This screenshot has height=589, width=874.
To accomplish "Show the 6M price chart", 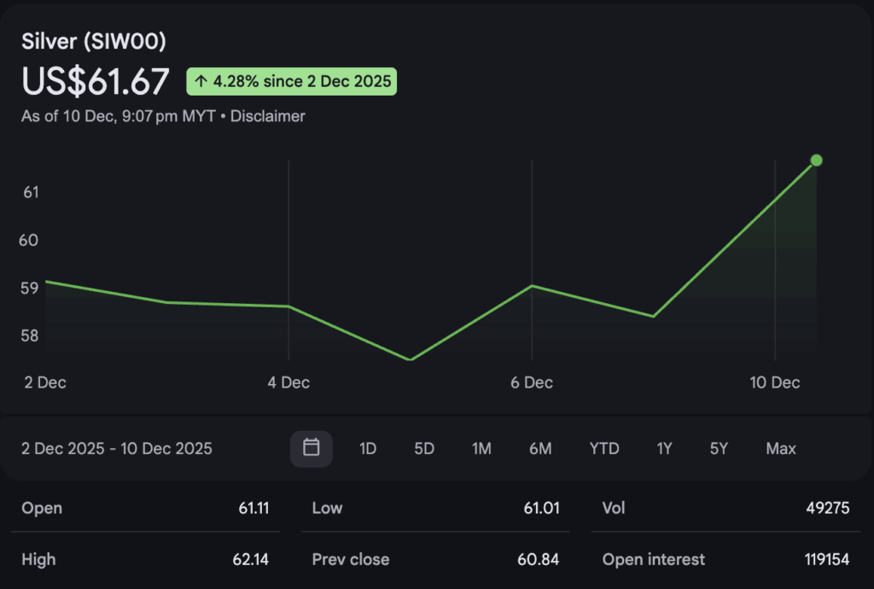I will tap(540, 448).
